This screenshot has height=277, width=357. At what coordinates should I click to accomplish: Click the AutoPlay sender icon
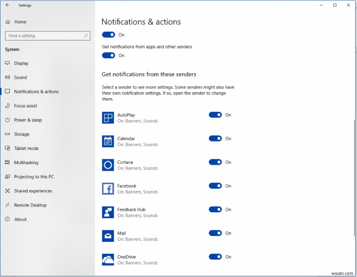[x=108, y=117]
